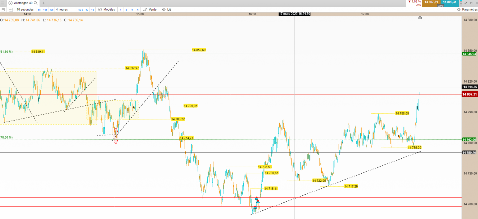
Task: Click the blue 14 809,31 buy price
Action: pos(450,2)
